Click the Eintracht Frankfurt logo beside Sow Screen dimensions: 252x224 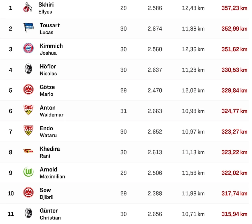pyautogui.click(x=28, y=193)
